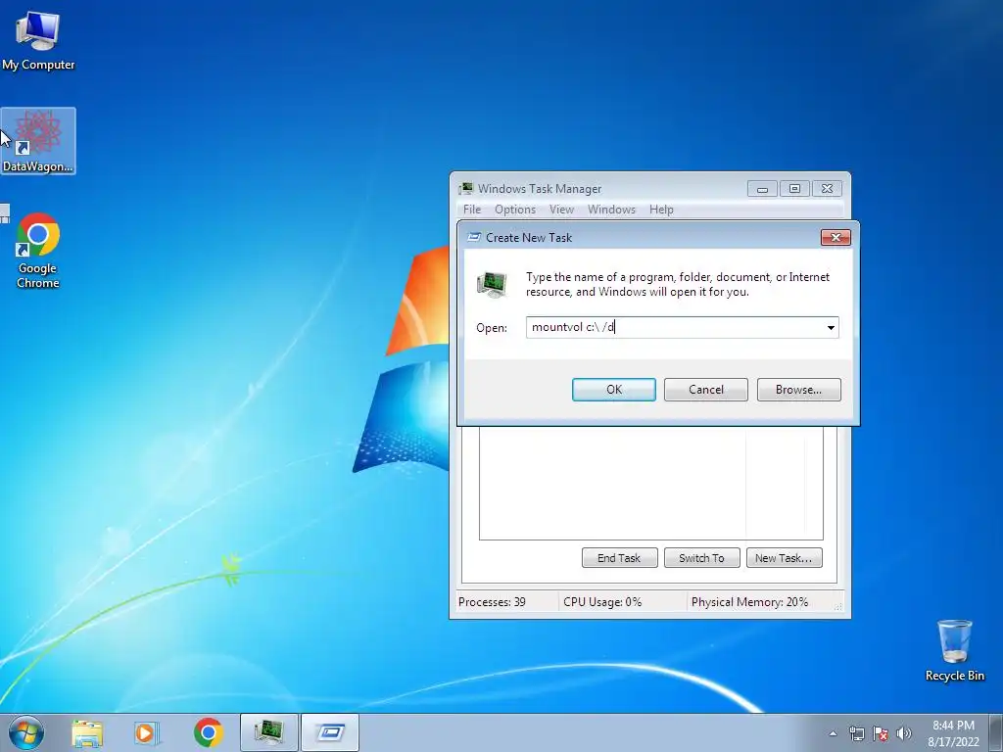Open the Recycle Bin
The width and height of the screenshot is (1003, 752).
pyautogui.click(x=954, y=650)
